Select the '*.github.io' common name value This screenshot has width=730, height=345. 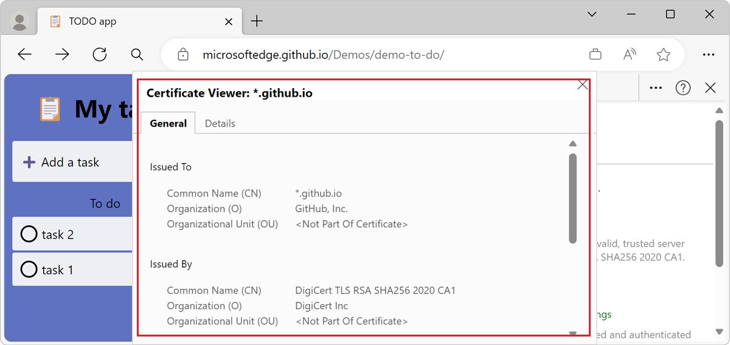tap(318, 193)
